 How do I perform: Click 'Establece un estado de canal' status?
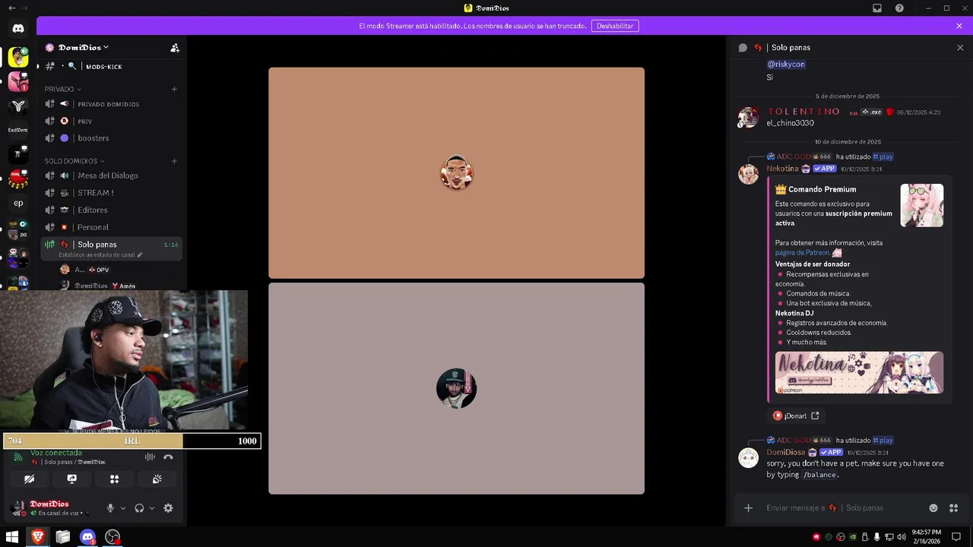point(100,255)
